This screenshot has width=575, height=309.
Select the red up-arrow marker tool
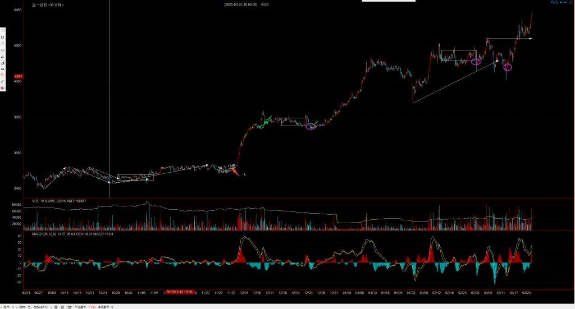[3, 75]
